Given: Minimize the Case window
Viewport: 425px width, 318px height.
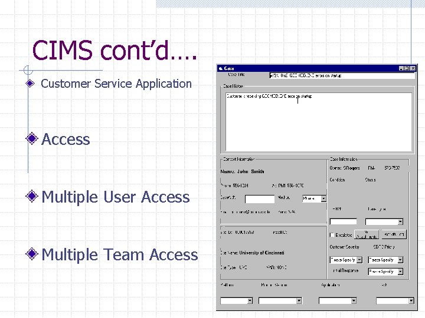Looking at the screenshot, I should [401, 68].
